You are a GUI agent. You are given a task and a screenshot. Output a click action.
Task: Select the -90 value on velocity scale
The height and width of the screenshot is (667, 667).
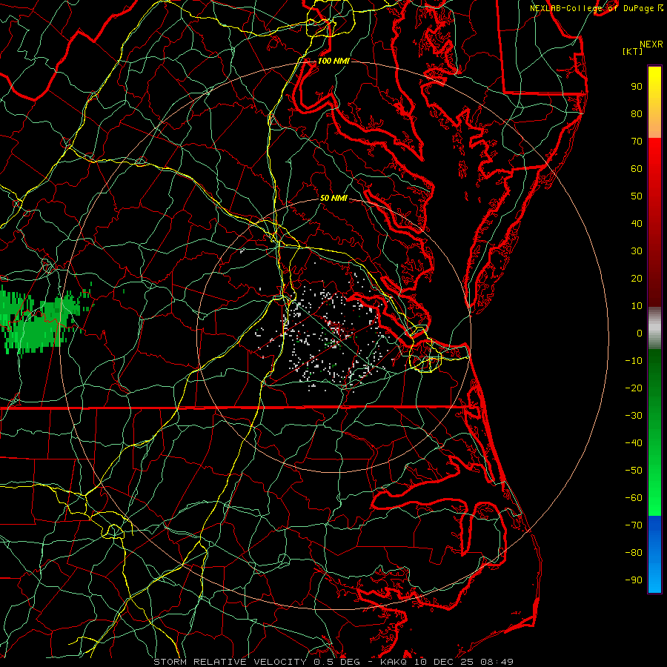pos(634,580)
